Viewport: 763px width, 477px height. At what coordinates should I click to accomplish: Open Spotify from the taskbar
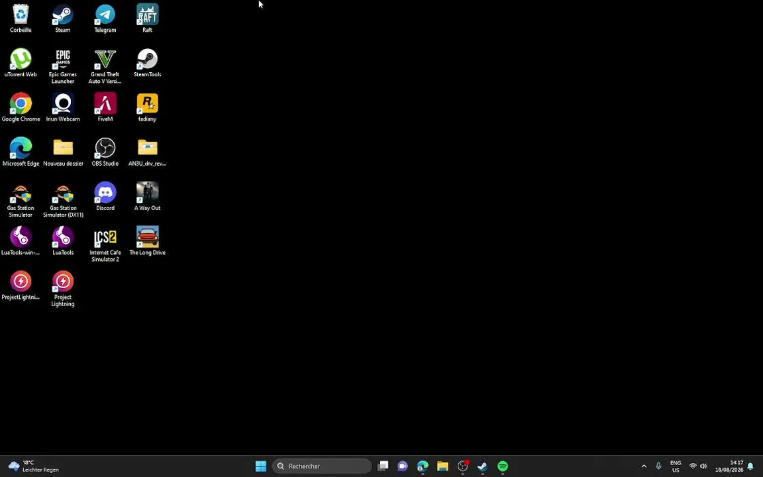click(x=503, y=466)
